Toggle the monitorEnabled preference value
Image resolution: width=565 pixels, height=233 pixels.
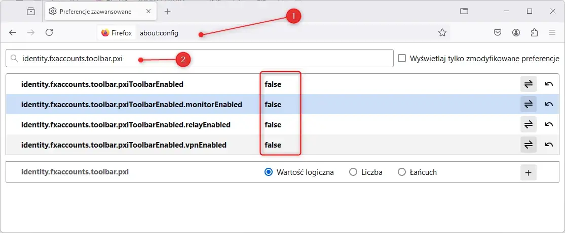click(x=528, y=104)
